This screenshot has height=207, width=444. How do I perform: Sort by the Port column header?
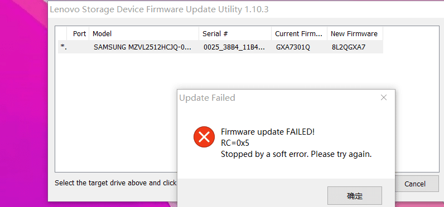click(x=78, y=34)
